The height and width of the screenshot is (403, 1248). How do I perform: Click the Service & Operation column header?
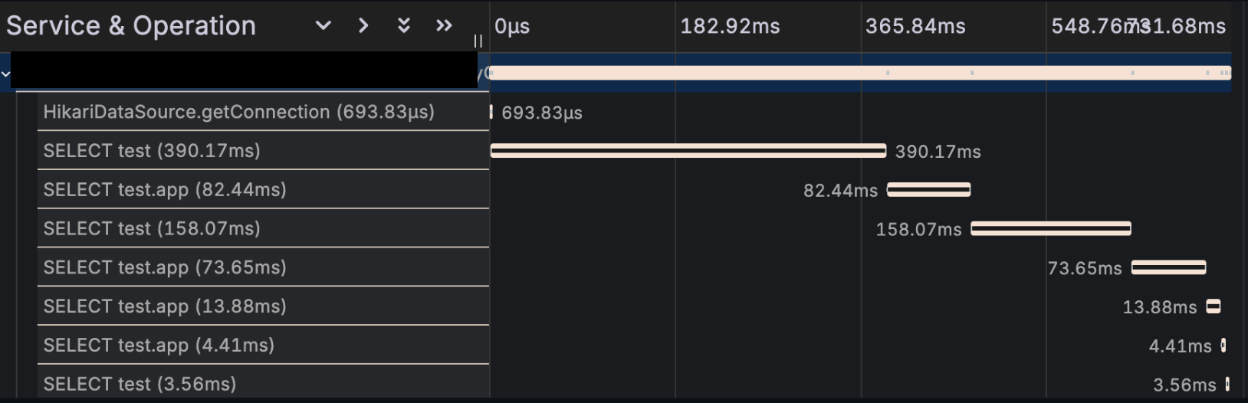(x=131, y=26)
